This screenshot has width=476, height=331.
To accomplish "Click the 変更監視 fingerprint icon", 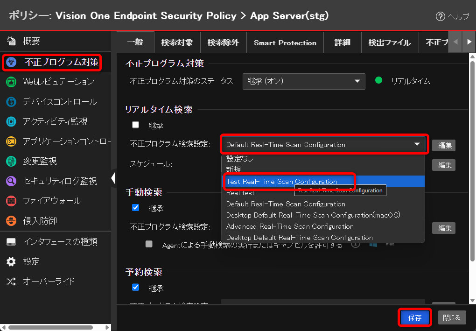I will 11,161.
